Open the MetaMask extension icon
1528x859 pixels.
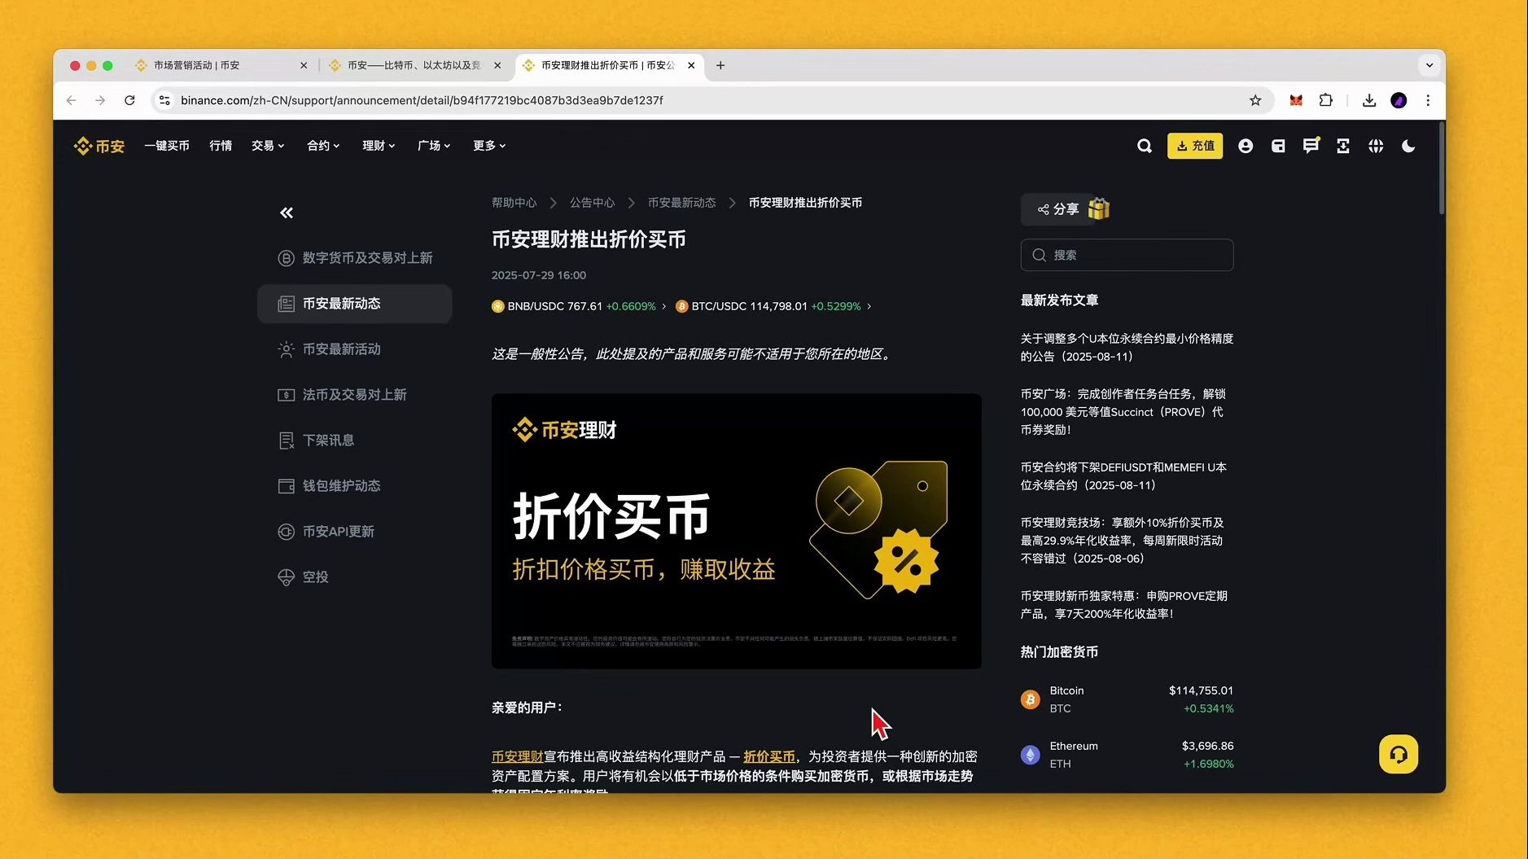[x=1296, y=100]
